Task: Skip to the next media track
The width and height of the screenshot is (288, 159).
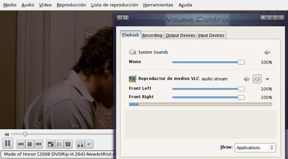Action: 38,144
